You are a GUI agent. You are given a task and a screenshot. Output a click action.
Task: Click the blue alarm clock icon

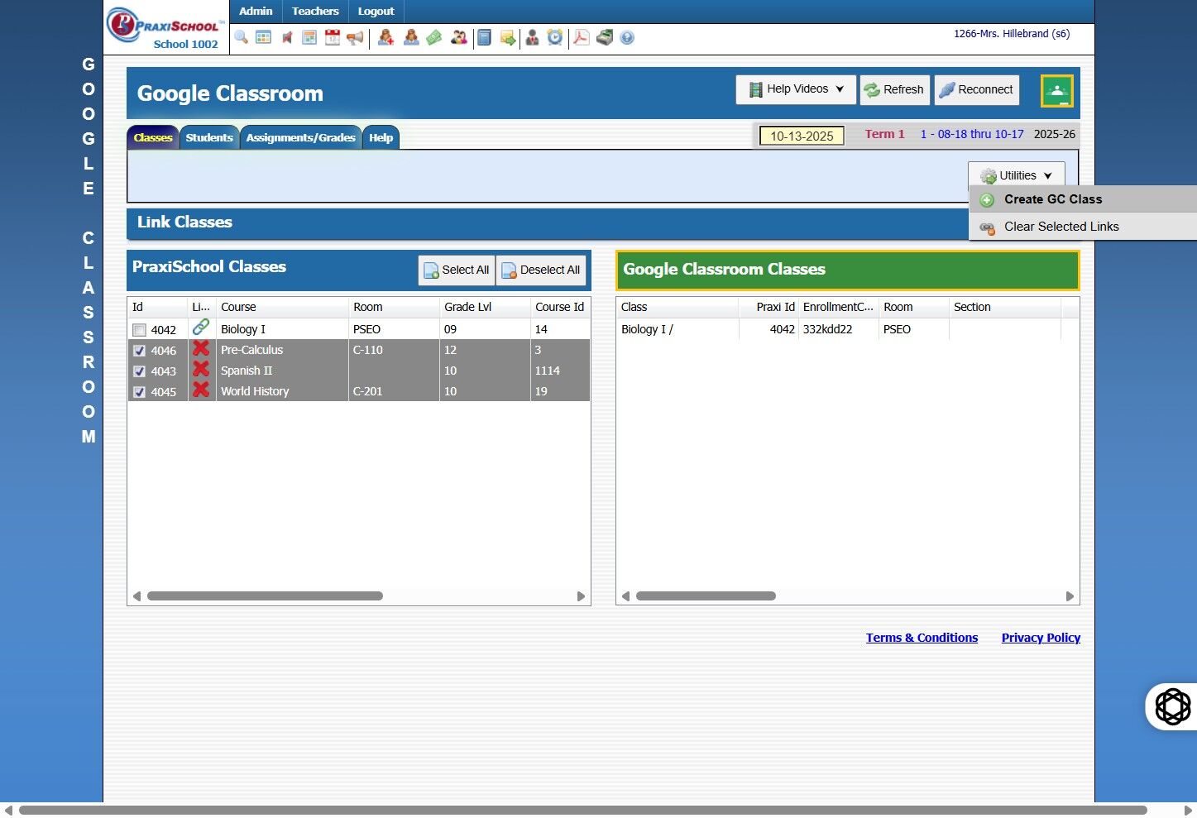click(555, 37)
